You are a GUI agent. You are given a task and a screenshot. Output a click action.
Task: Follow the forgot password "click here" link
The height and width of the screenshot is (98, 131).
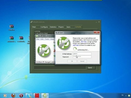(x=76, y=45)
